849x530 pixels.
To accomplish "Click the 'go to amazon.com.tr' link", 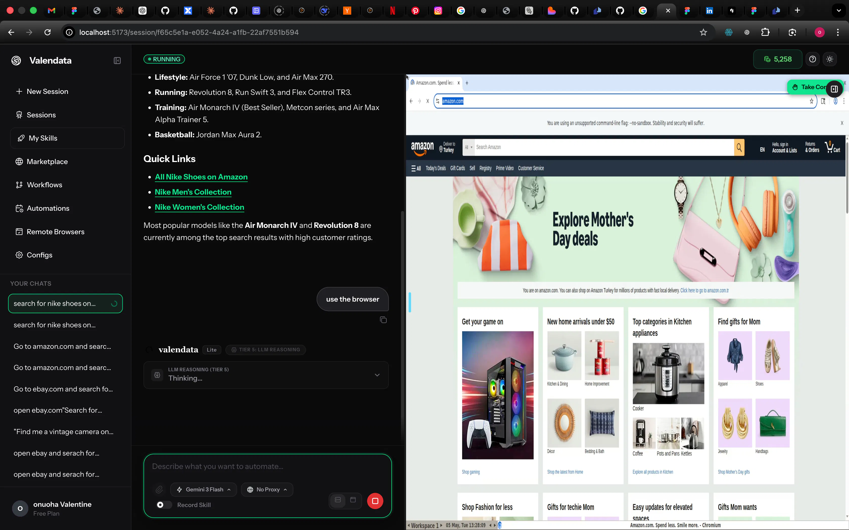I will [704, 290].
